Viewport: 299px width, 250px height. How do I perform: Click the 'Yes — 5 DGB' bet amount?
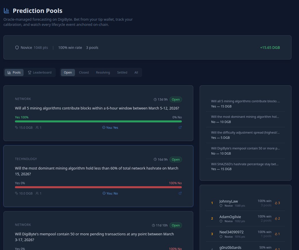coord(220,138)
